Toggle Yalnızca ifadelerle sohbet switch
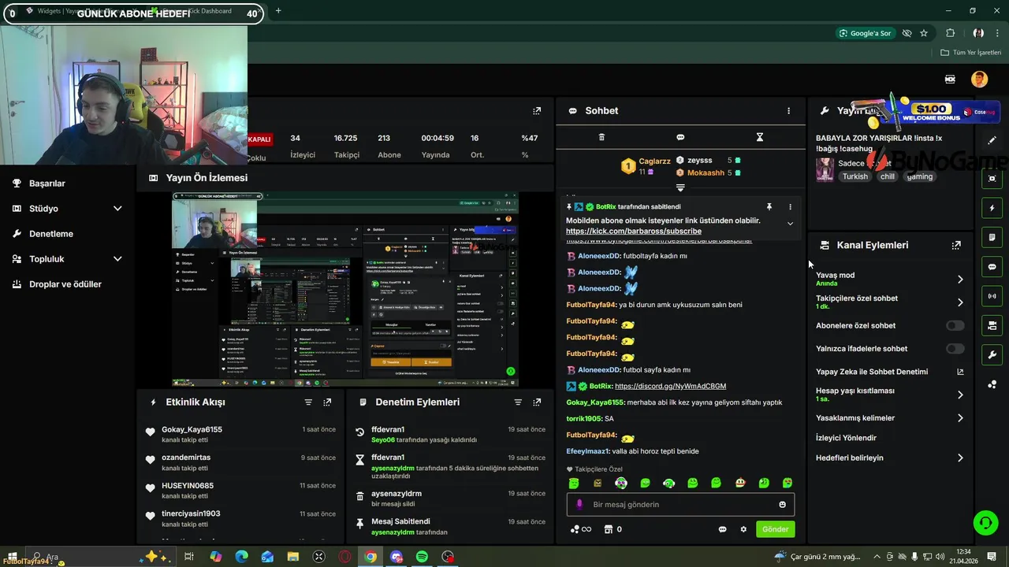 (x=955, y=348)
